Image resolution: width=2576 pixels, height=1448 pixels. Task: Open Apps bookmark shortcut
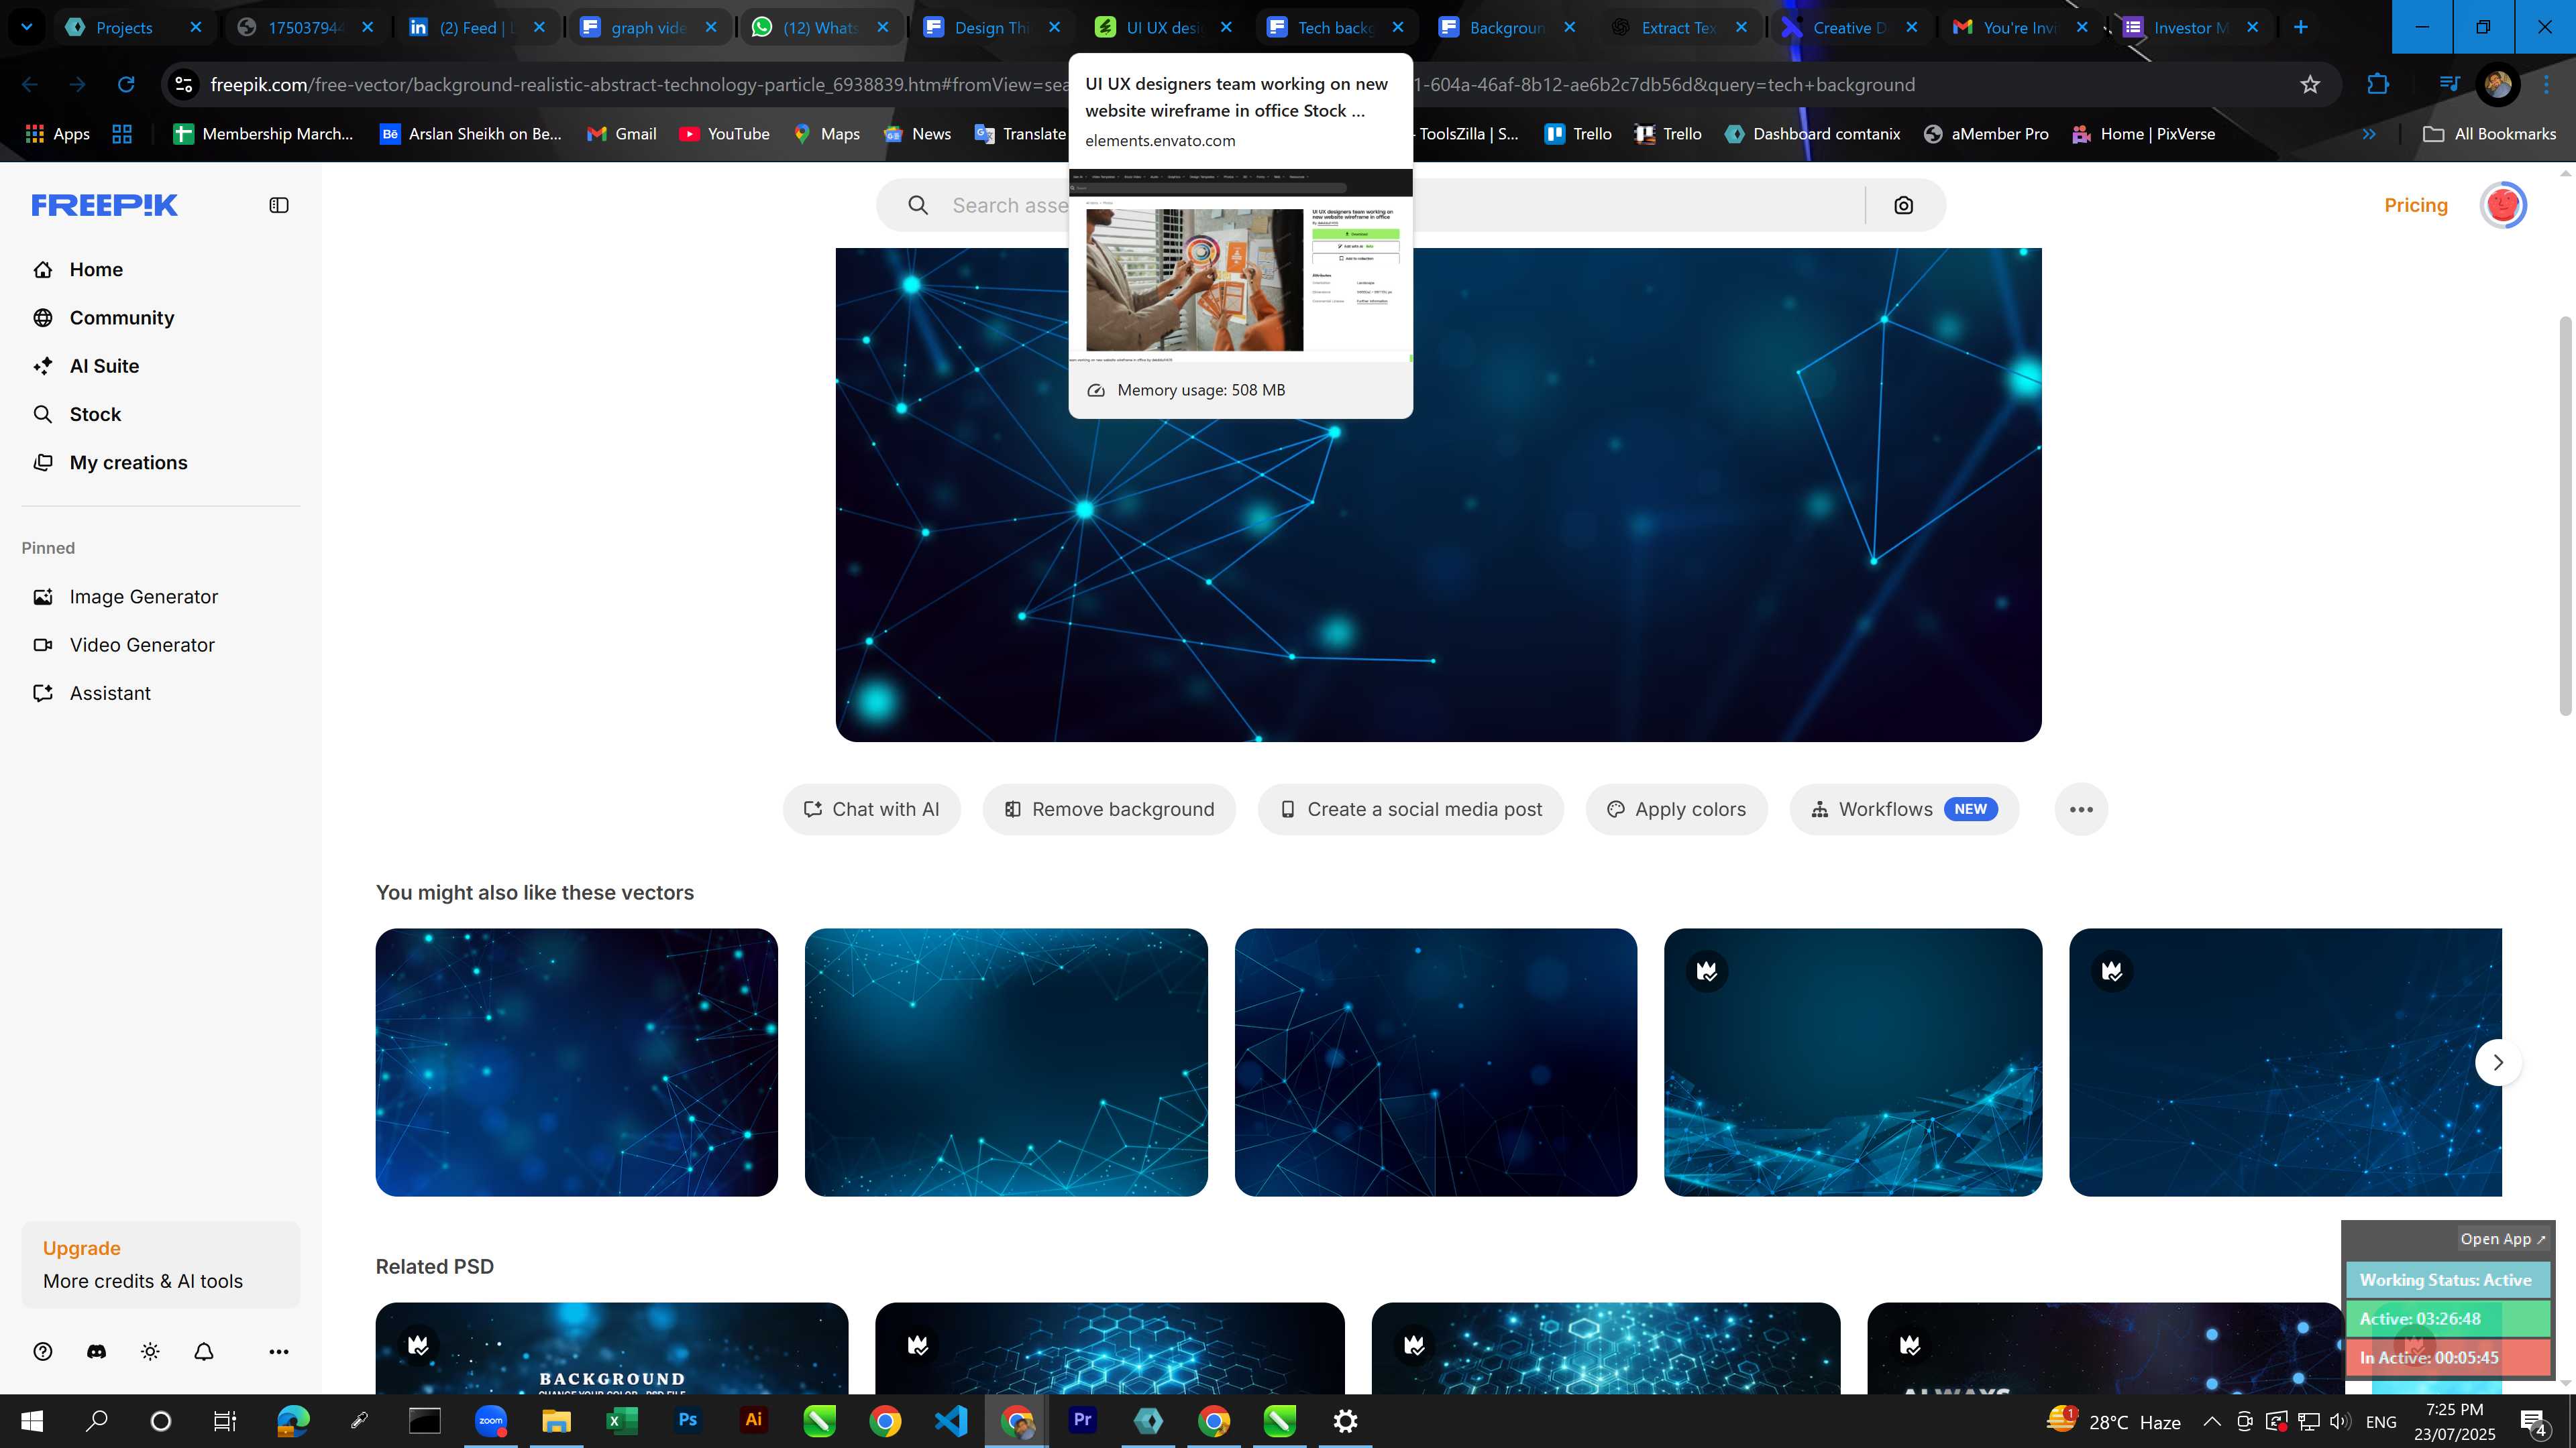click(57, 134)
